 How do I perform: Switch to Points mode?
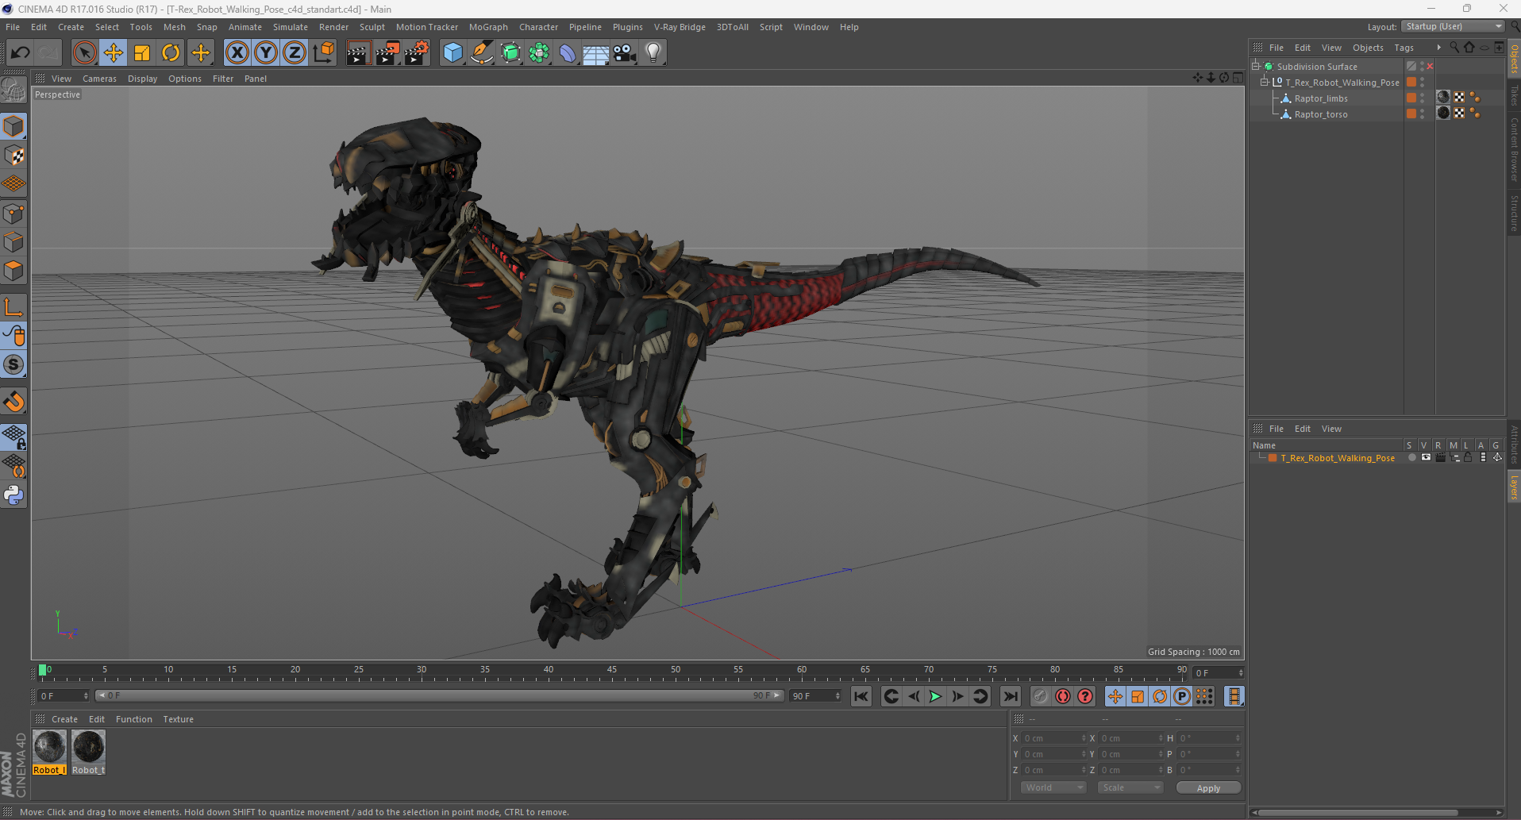pos(14,214)
